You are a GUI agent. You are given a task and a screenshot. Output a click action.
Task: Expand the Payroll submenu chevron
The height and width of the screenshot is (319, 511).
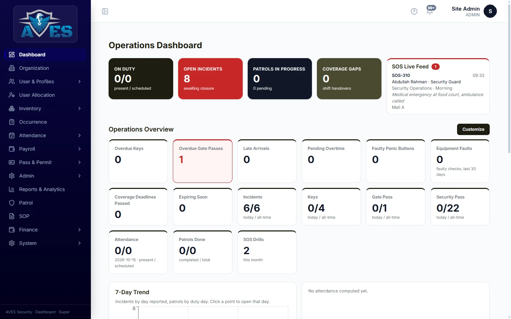(x=79, y=149)
